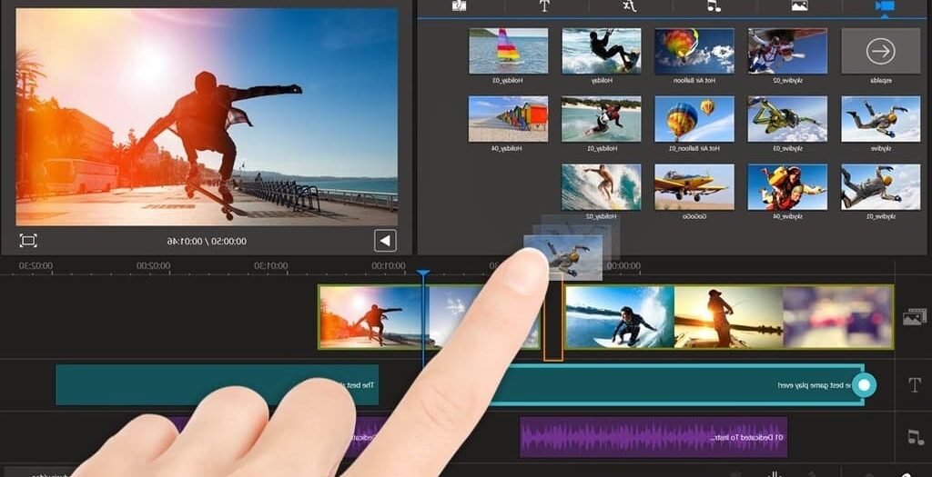Select the surfing clip in video track

(x=619, y=317)
